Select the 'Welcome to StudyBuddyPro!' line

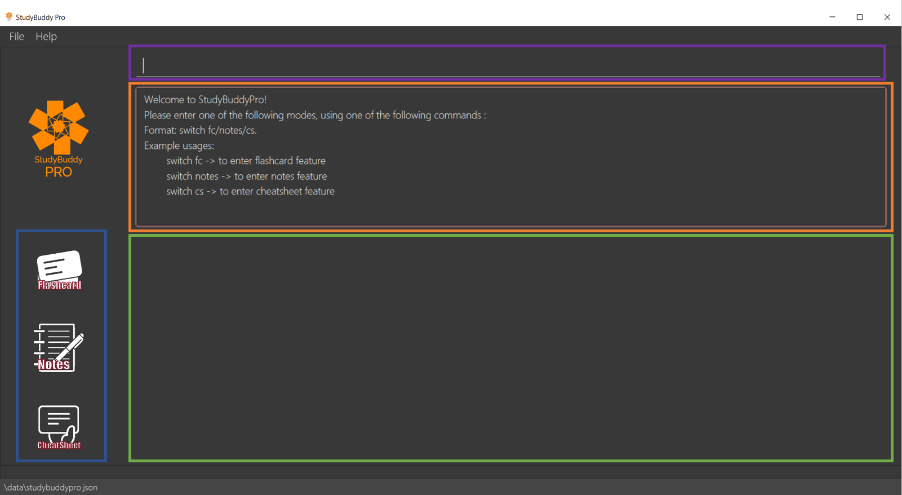tap(205, 100)
